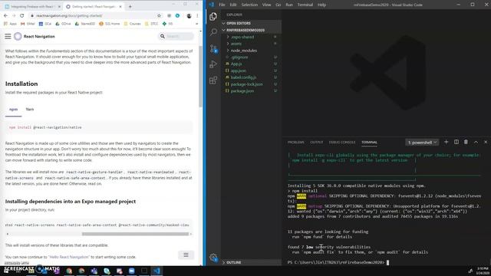Viewport: 491px width, 276px height.
Task: Switch to the Debug Console tab
Action: coord(342,143)
